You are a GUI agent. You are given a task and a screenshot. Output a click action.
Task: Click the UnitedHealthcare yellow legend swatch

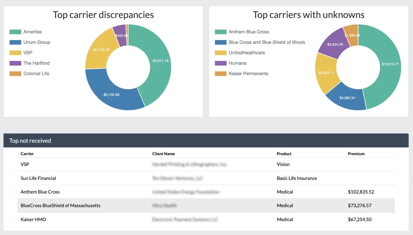tap(221, 53)
